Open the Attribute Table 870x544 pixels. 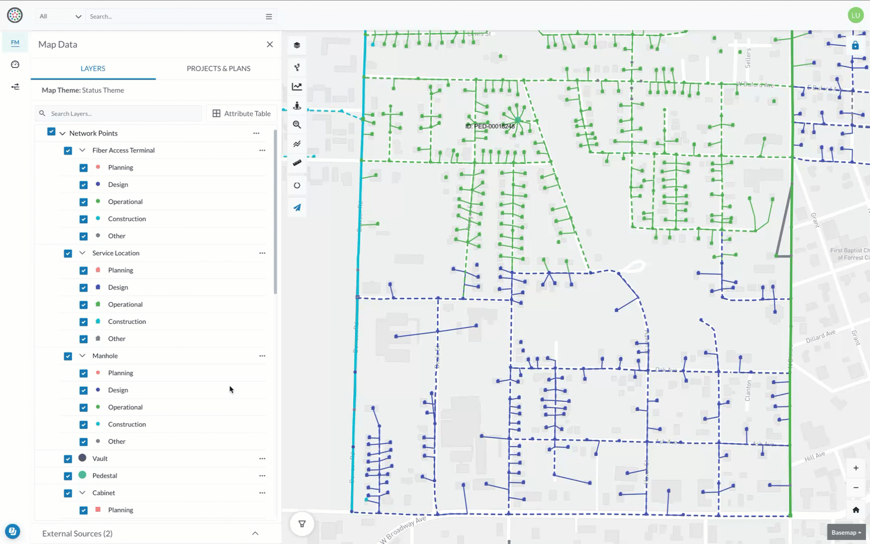[242, 114]
